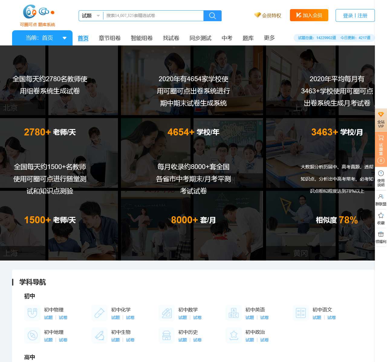Switch to the 章节组卷 tab
Viewport: 387px width, 362px height.
coord(110,38)
